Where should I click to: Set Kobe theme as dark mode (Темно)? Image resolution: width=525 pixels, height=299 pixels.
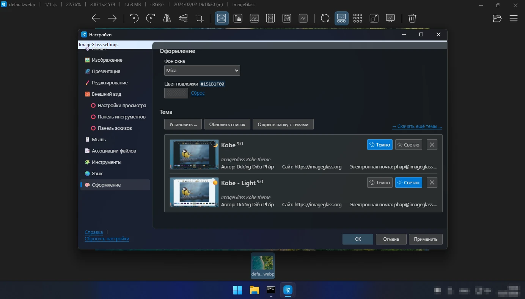pyautogui.click(x=380, y=145)
